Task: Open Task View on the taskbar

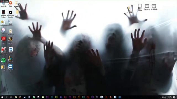Action: tap(11, 97)
